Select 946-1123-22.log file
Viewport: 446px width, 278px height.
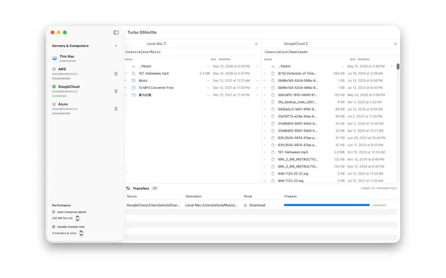(x=328, y=181)
